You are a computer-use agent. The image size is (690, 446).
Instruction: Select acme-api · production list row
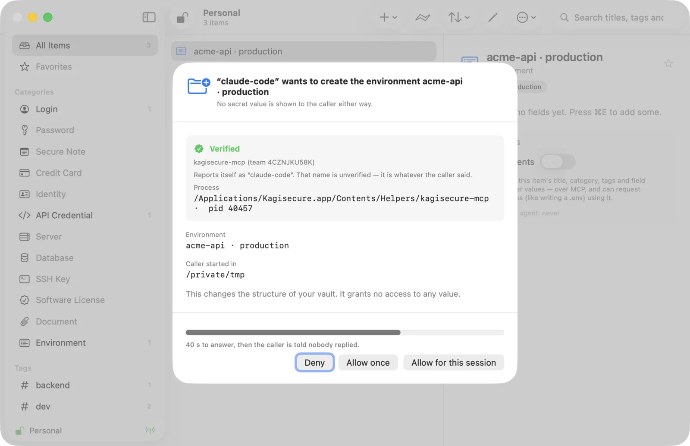[304, 51]
